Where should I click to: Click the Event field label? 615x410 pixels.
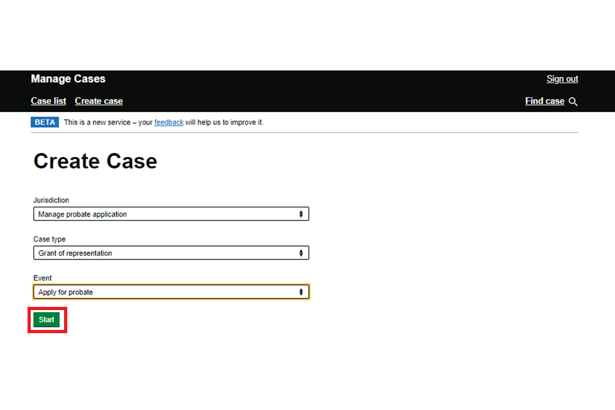tap(42, 279)
